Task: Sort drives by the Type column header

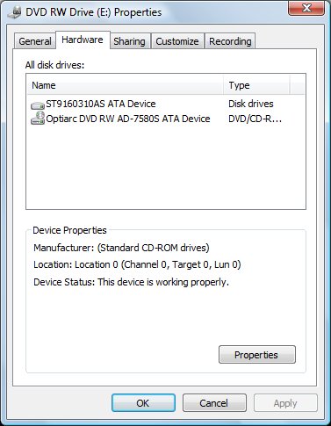Action: click(256, 85)
